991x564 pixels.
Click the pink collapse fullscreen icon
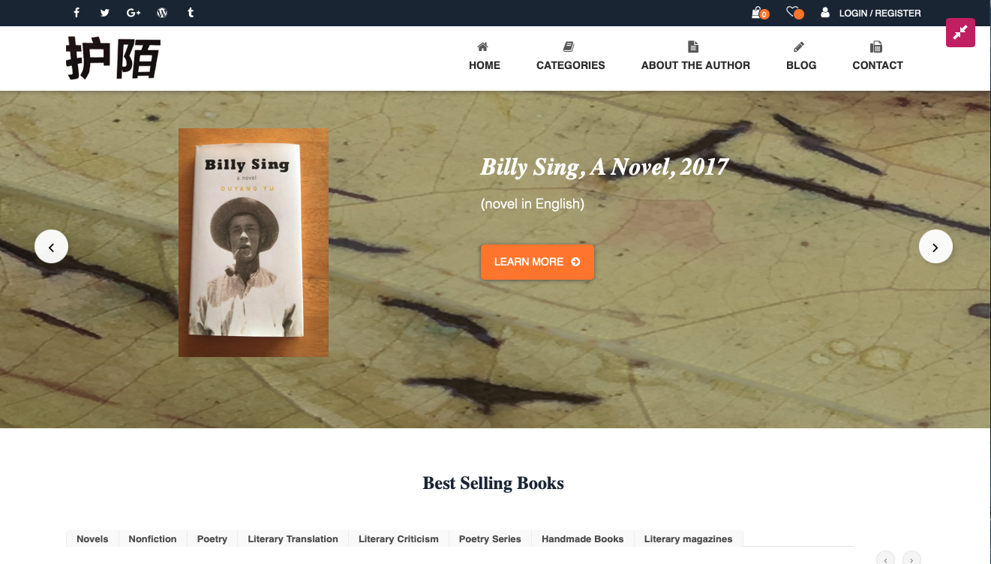960,32
